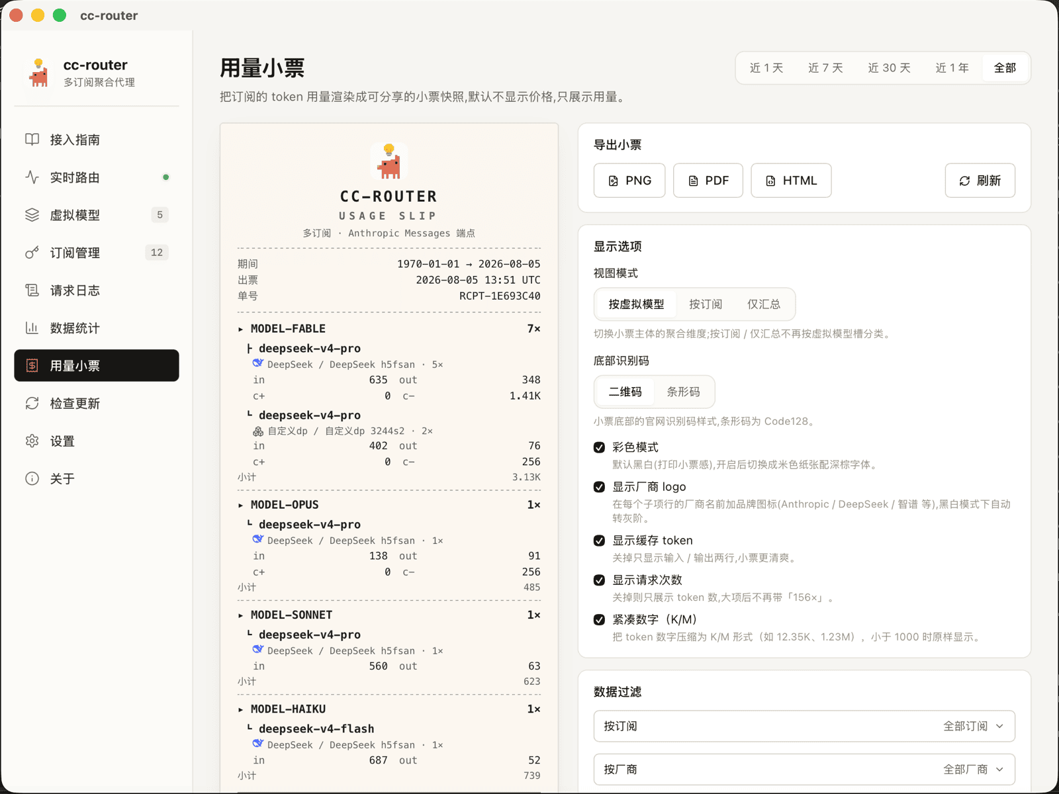Click the 检查更新 refresh icon
This screenshot has width=1059, height=794.
32,404
